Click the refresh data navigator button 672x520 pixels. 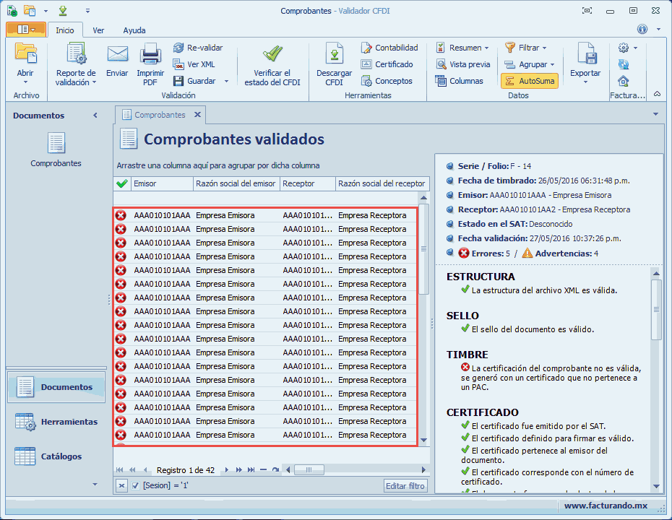[x=275, y=470]
